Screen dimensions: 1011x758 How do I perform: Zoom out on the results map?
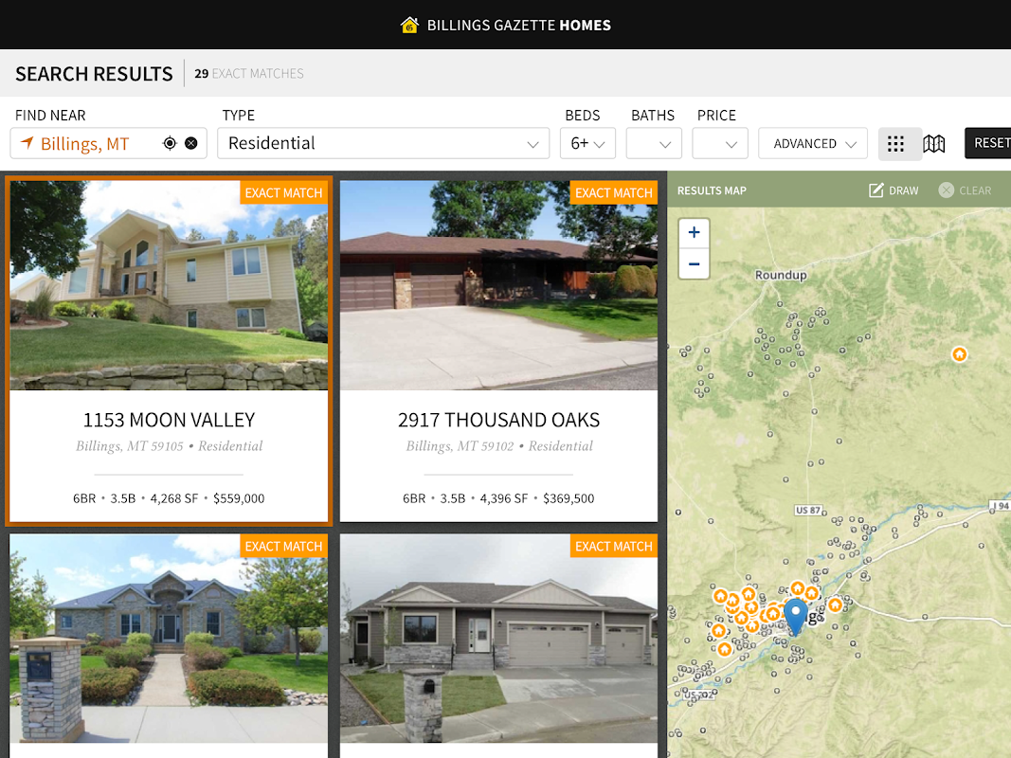click(694, 263)
